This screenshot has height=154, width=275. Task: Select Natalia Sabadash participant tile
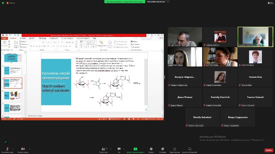pos(202,117)
